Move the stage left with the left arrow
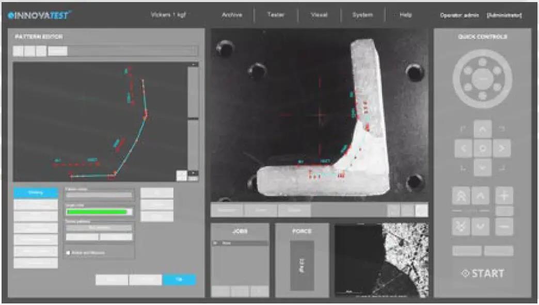The height and width of the screenshot is (305, 539). (x=464, y=149)
